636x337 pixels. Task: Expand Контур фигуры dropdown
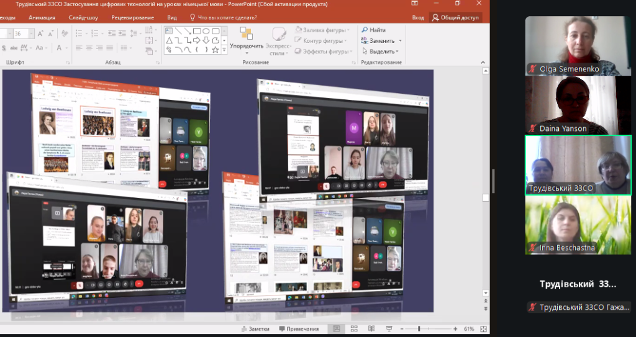point(325,41)
